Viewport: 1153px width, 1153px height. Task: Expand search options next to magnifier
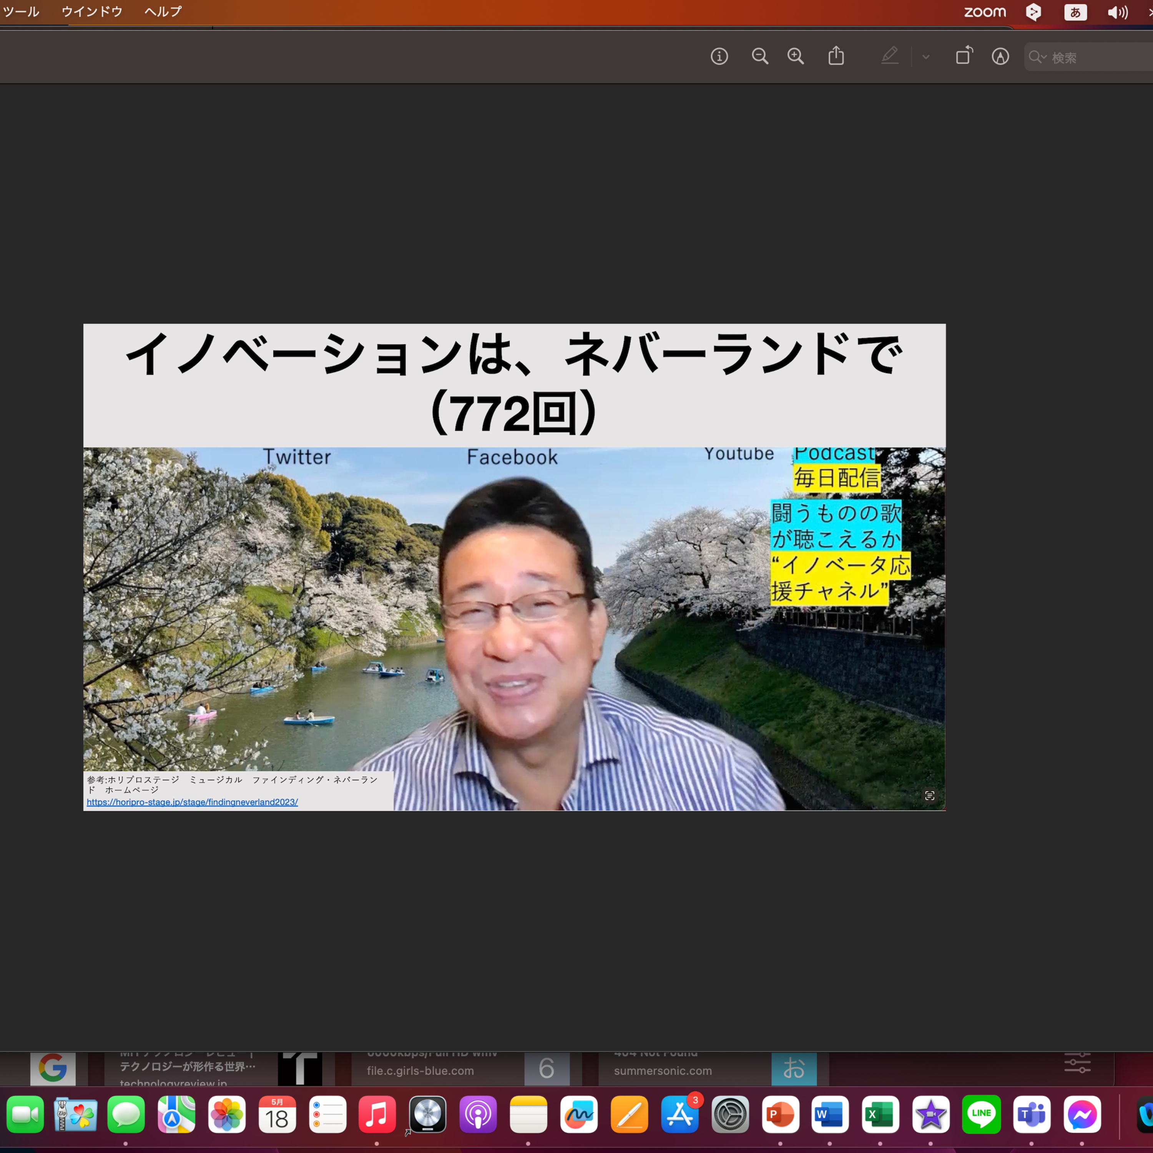point(1044,57)
